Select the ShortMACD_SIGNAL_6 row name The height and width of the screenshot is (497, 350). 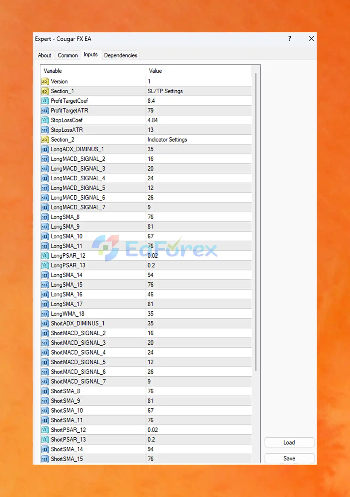pos(78,372)
